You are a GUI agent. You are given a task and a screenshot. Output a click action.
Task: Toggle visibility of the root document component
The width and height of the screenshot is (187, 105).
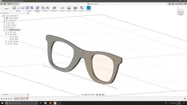tap(5, 16)
